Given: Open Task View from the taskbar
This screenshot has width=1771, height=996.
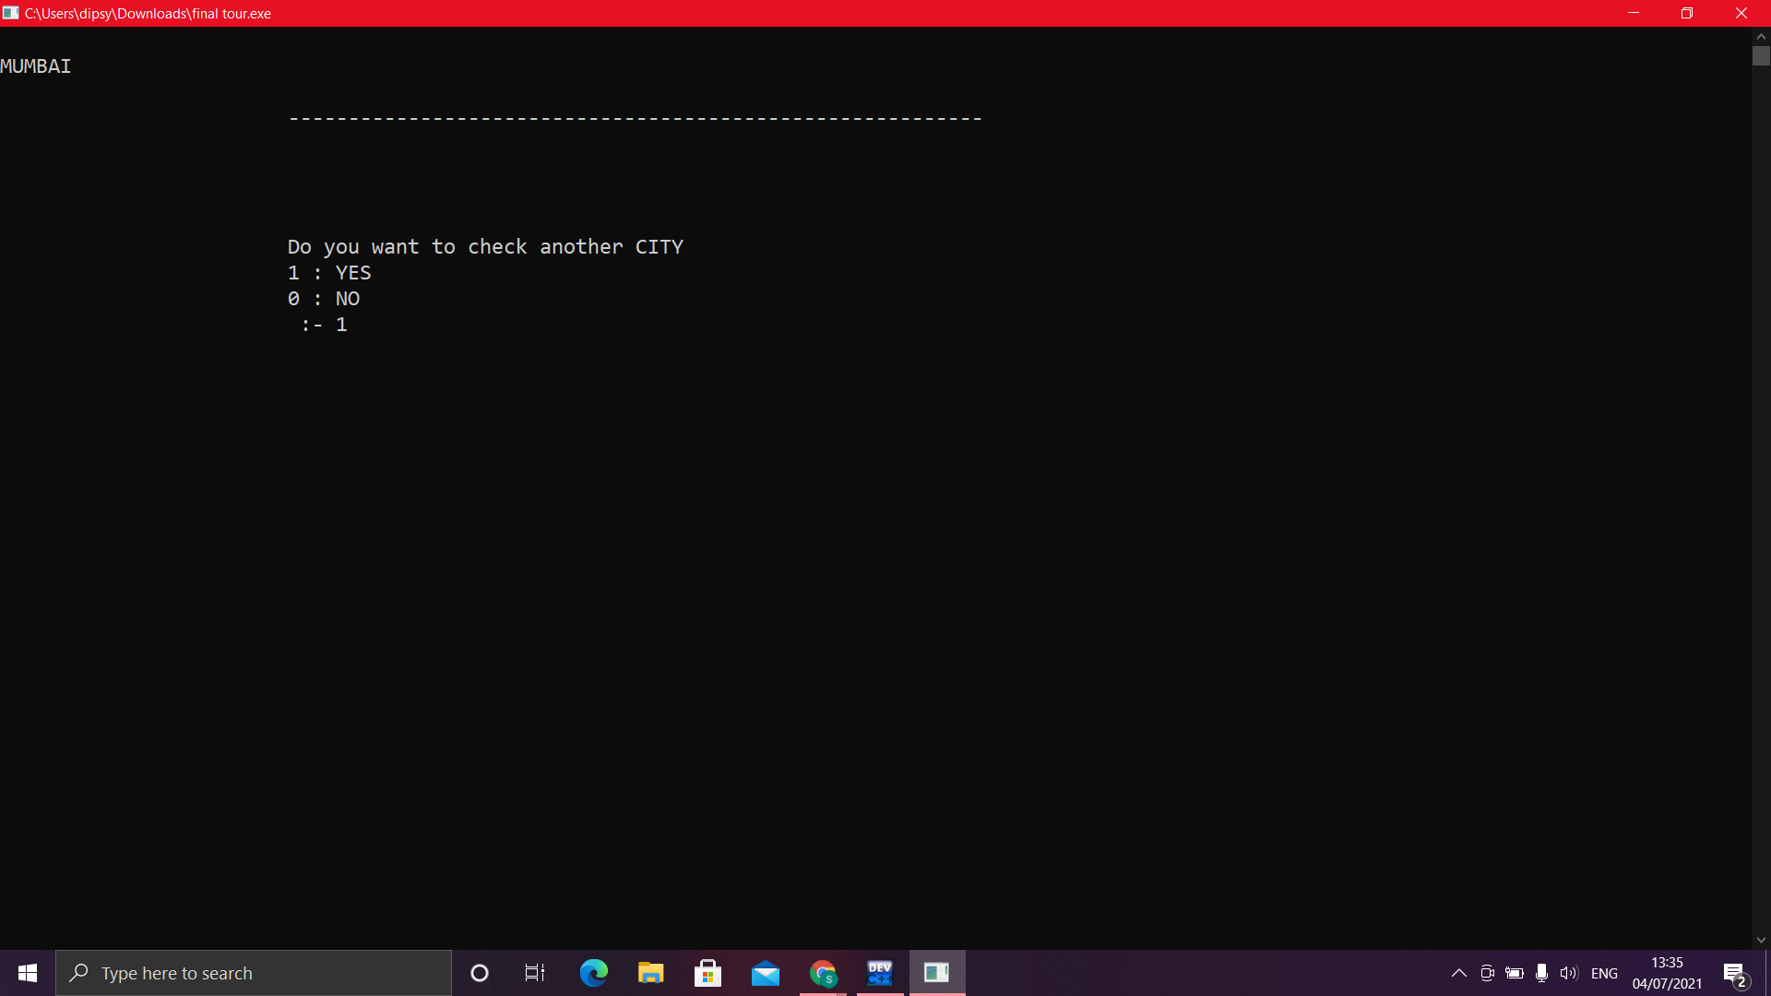Looking at the screenshot, I should pos(535,973).
